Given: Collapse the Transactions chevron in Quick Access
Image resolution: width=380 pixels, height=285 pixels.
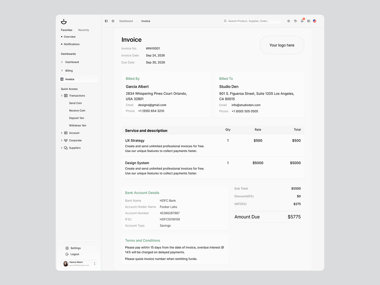Looking at the screenshot, I should pyautogui.click(x=61, y=95).
